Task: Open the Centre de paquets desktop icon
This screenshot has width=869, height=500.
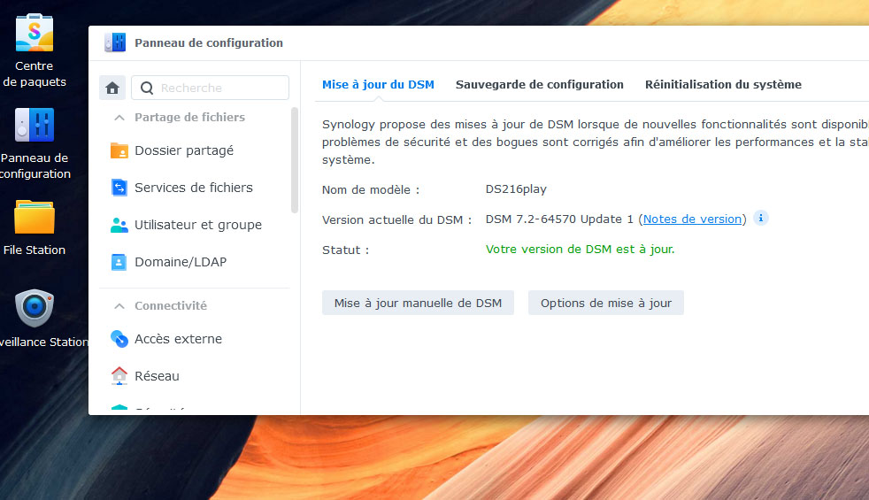Action: [x=35, y=35]
